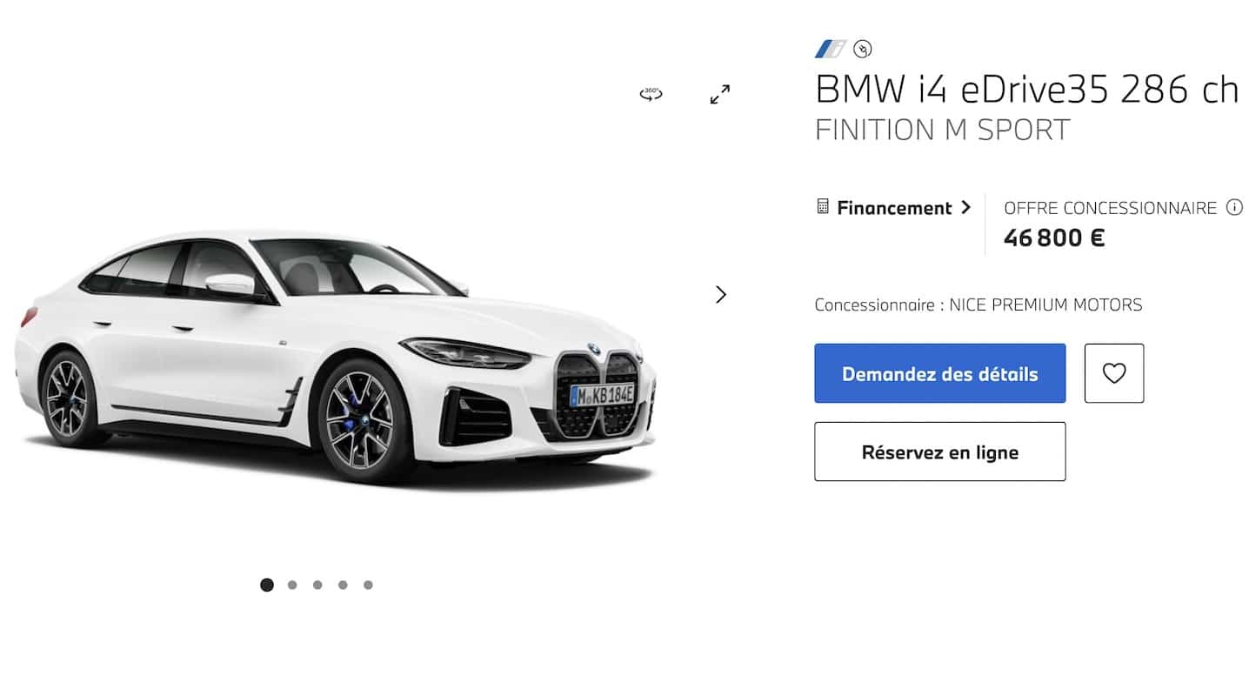Image resolution: width=1249 pixels, height=696 pixels.
Task: Select the fifth carousel dot indicator
Action: 368,585
